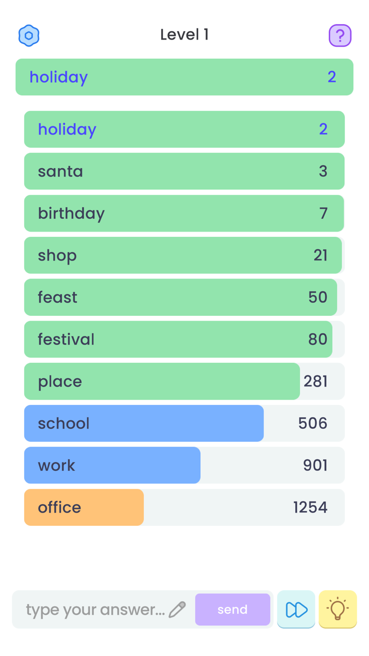The image size is (369, 656).
Task: Request a hint with the lightbulb icon
Action: pos(338,609)
